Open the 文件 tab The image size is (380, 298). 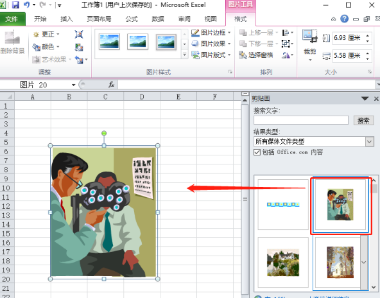pos(12,19)
